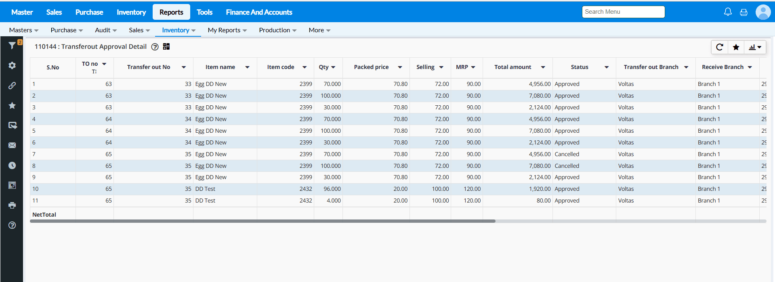Open the Finance And Accounts menu
This screenshot has height=282, width=775.
[x=259, y=12]
